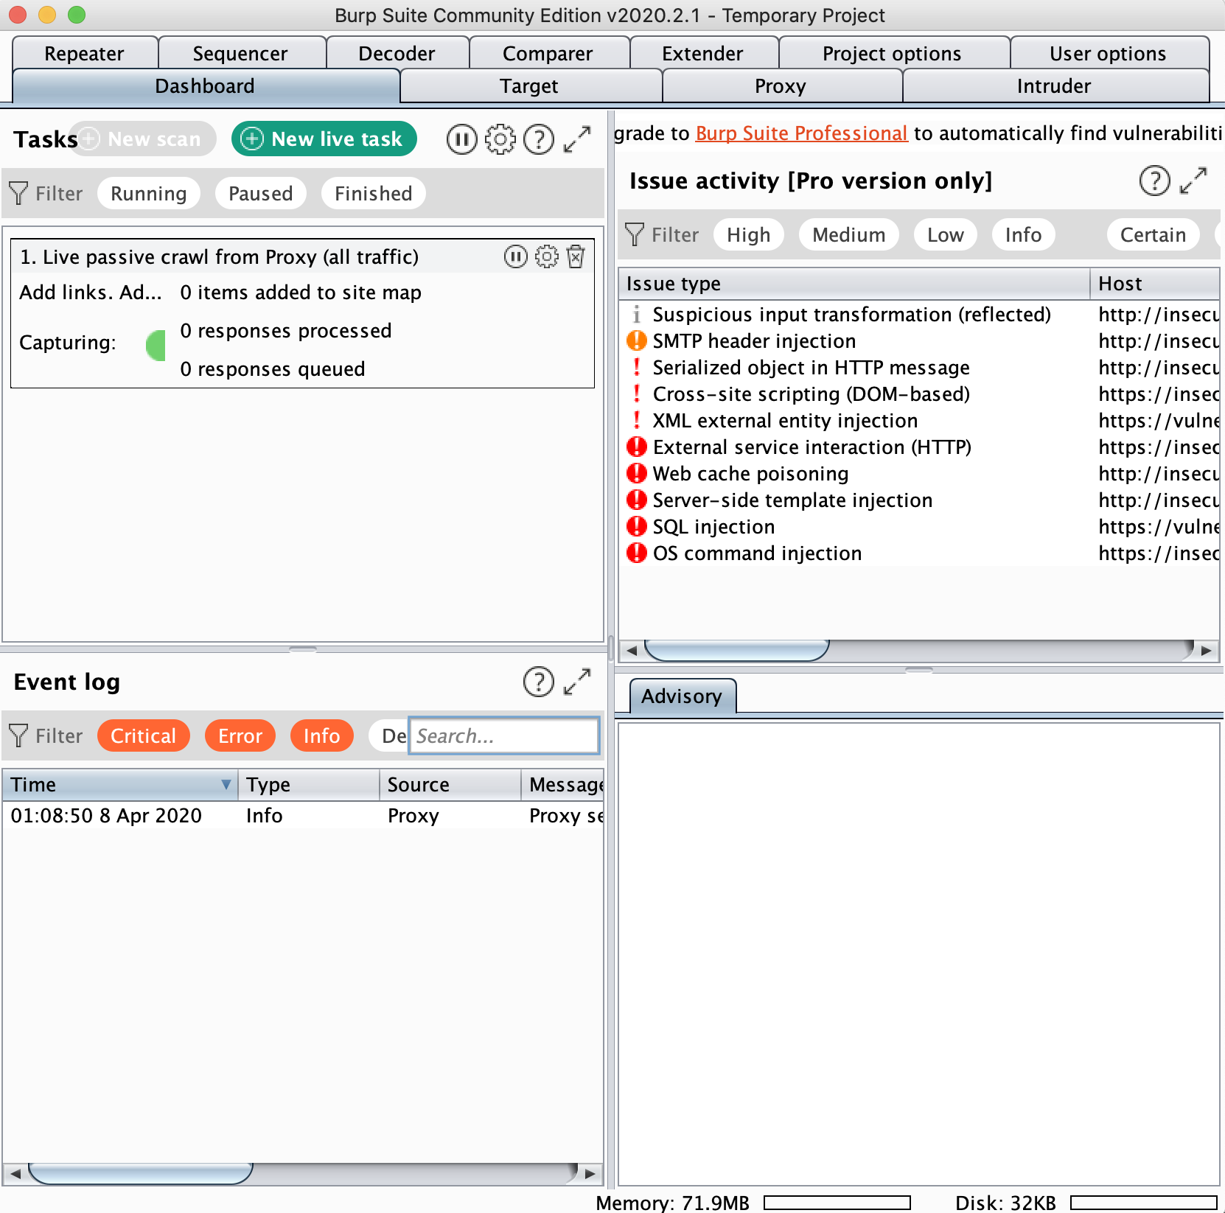Screen dimensions: 1225x1213
Task: Toggle the Info severity filter in Issue activity
Action: point(1023,235)
